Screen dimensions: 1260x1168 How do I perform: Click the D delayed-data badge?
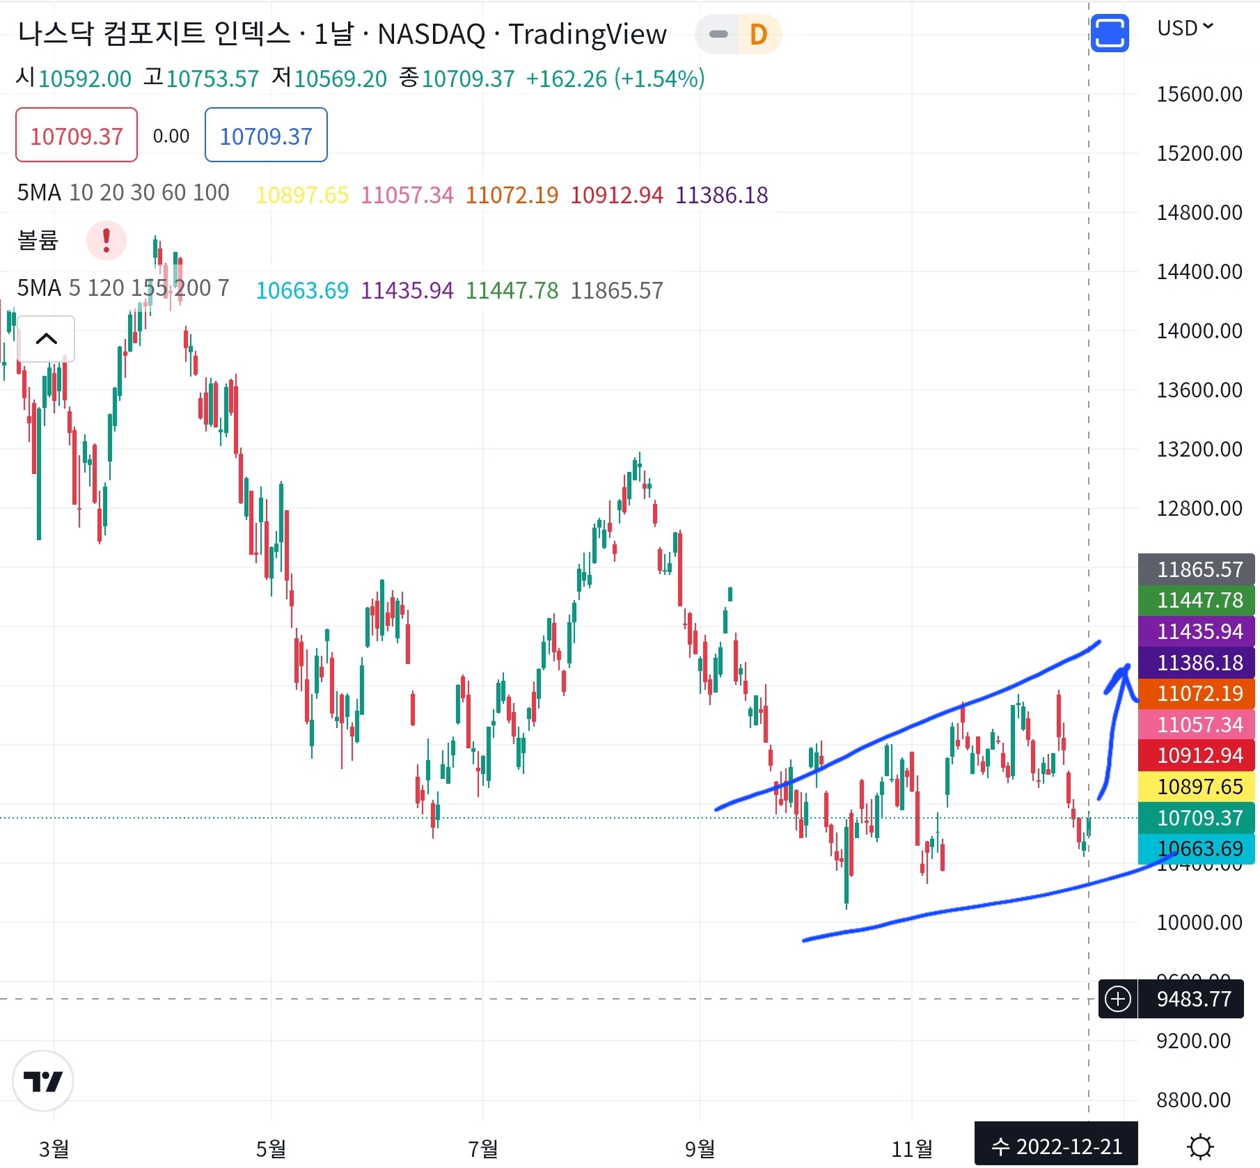758,34
